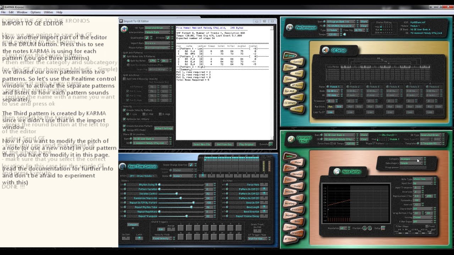Open the Note Type Whole Tone dropdown

point(423,179)
